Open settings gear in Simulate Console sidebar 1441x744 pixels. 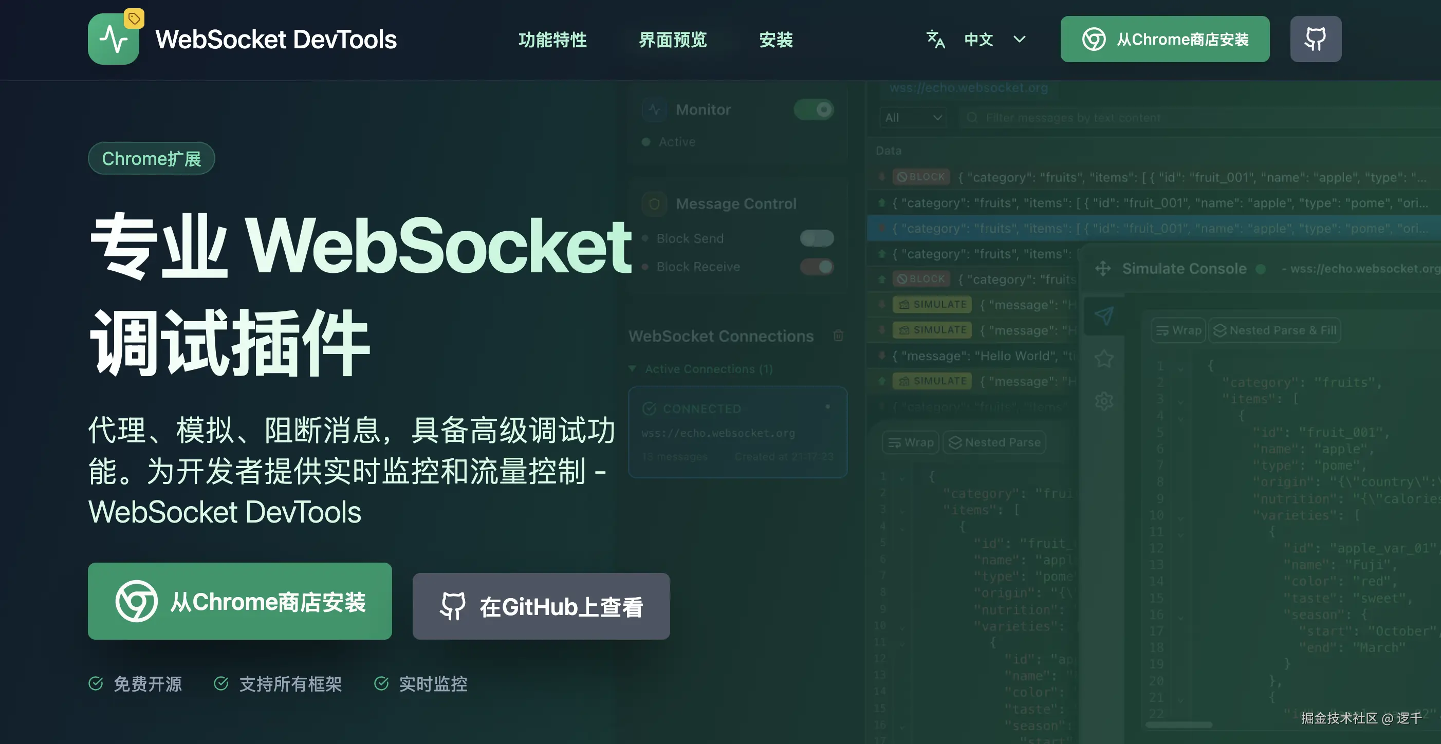pyautogui.click(x=1104, y=401)
